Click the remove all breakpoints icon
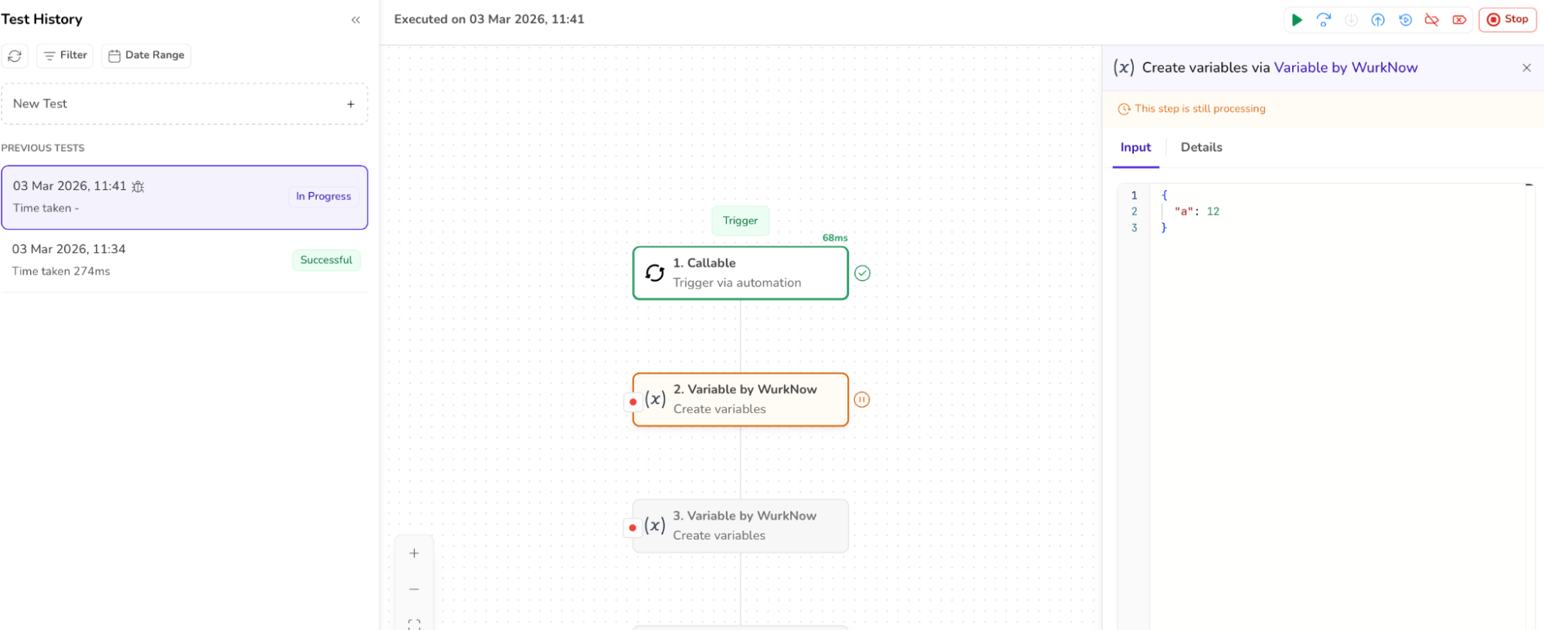The width and height of the screenshot is (1544, 630). (1459, 20)
